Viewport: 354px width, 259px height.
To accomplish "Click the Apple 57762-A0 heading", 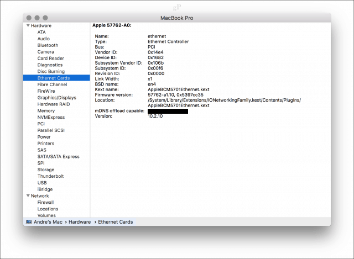I will coord(112,25).
